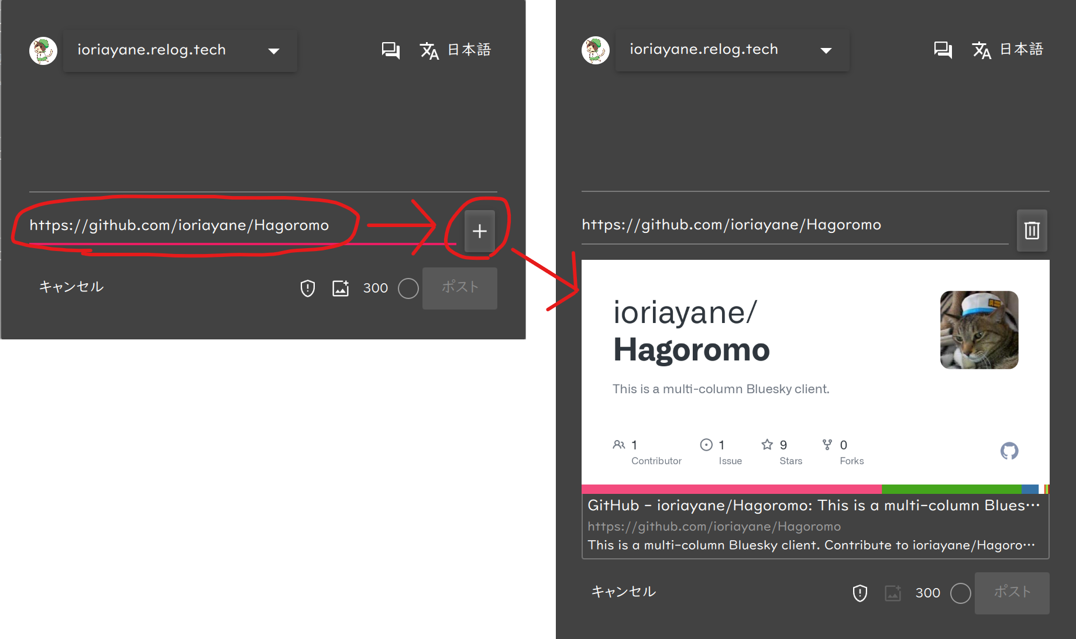Add image icon in left panel
The height and width of the screenshot is (639, 1076).
click(341, 288)
